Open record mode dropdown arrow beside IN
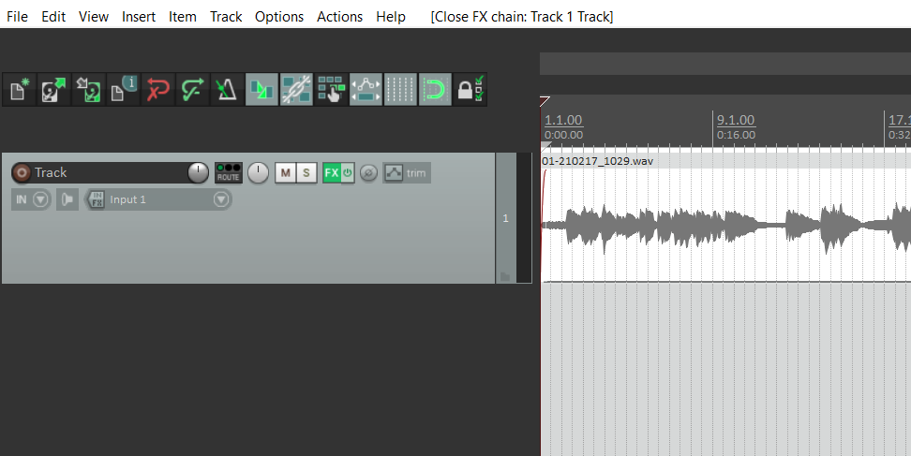 tap(40, 199)
